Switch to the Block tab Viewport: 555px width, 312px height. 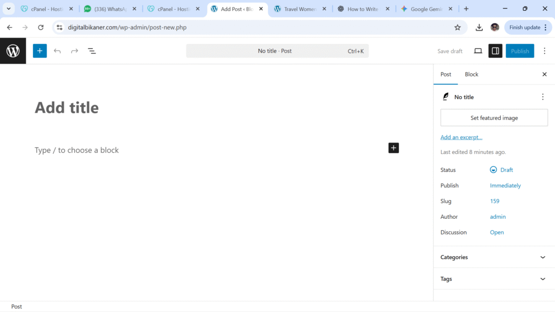coord(472,74)
